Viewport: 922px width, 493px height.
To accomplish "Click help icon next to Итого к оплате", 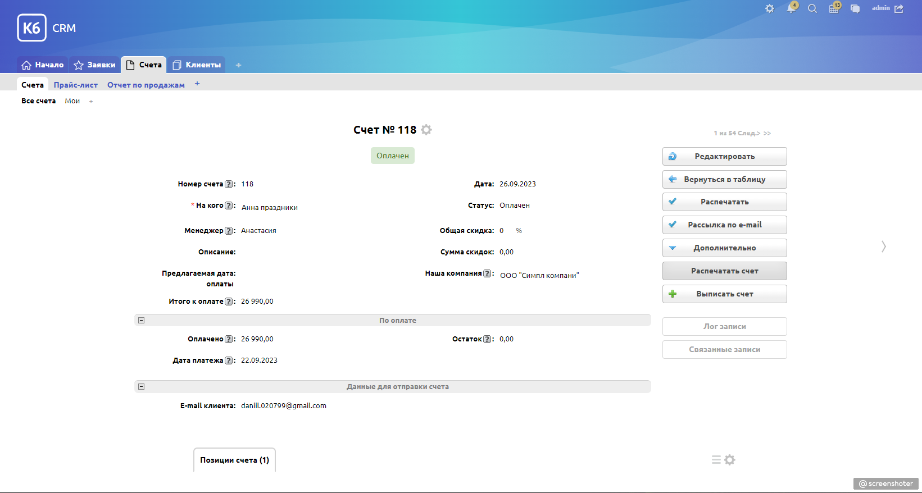I will coord(229,302).
